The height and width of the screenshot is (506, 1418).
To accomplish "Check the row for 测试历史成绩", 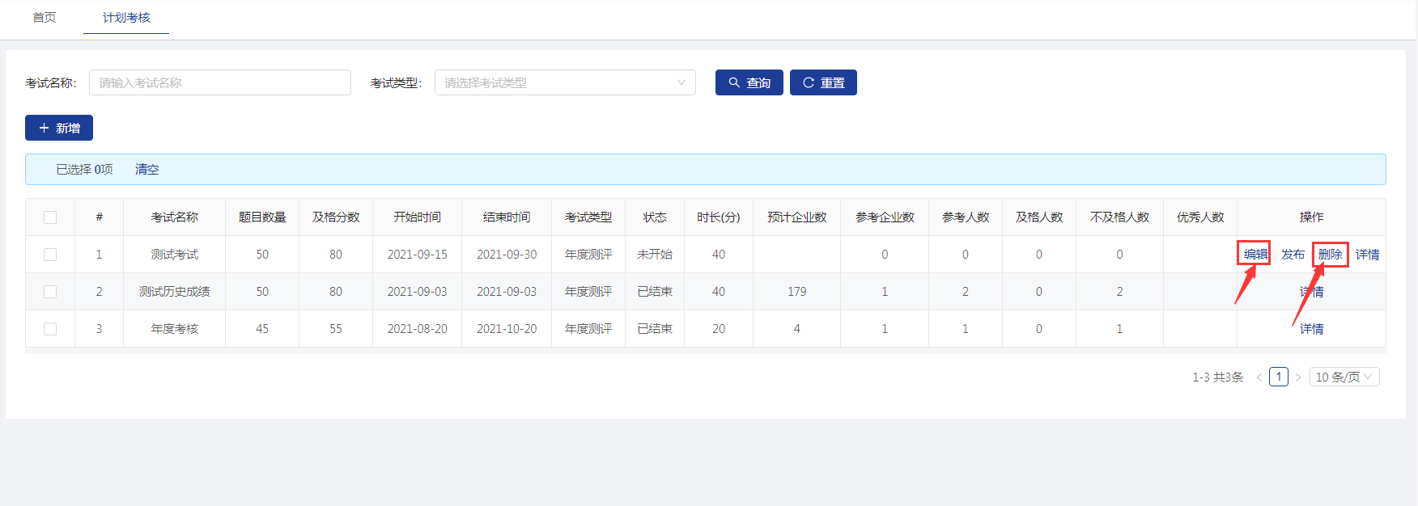I will point(50,292).
